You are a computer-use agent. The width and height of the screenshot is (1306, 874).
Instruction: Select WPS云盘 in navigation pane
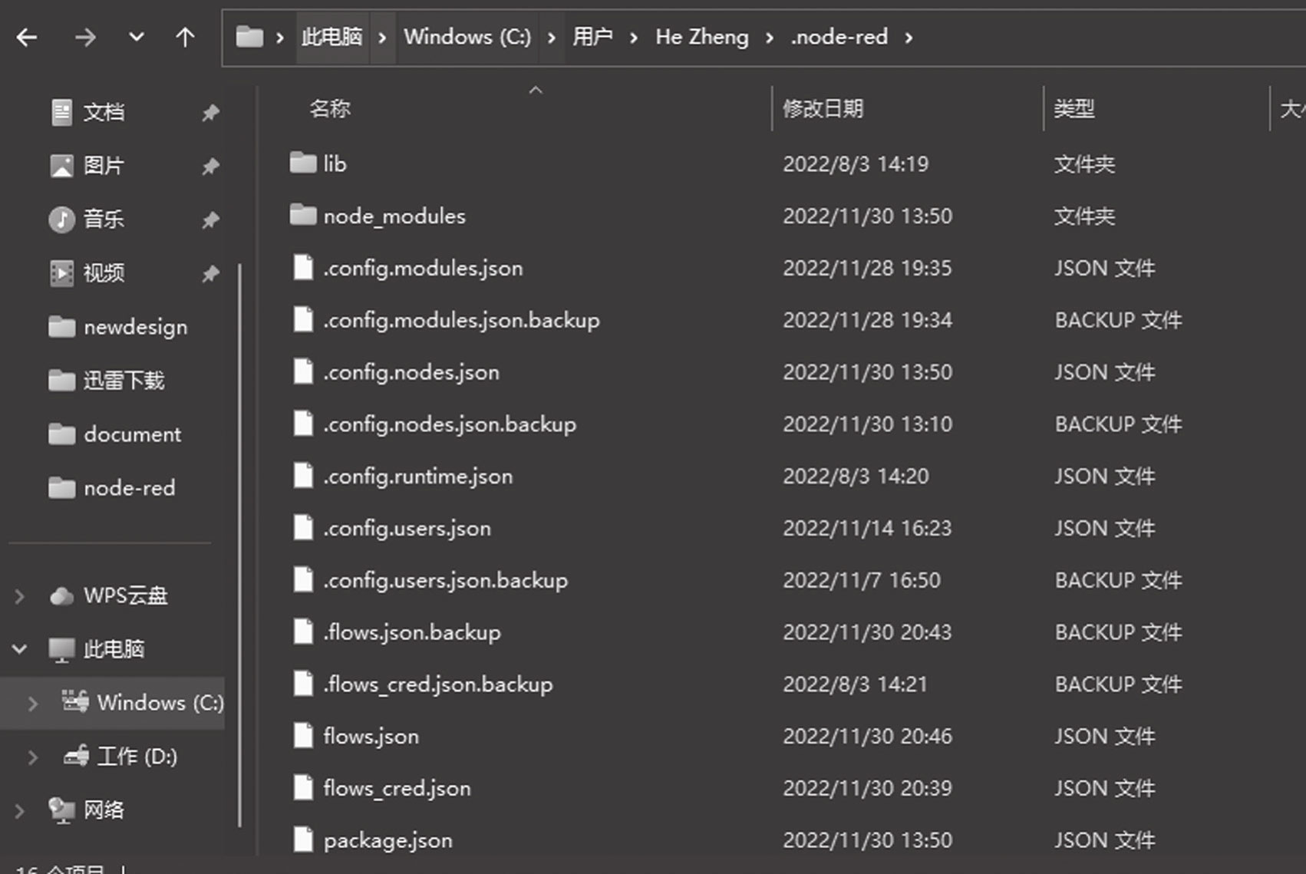[x=126, y=595]
